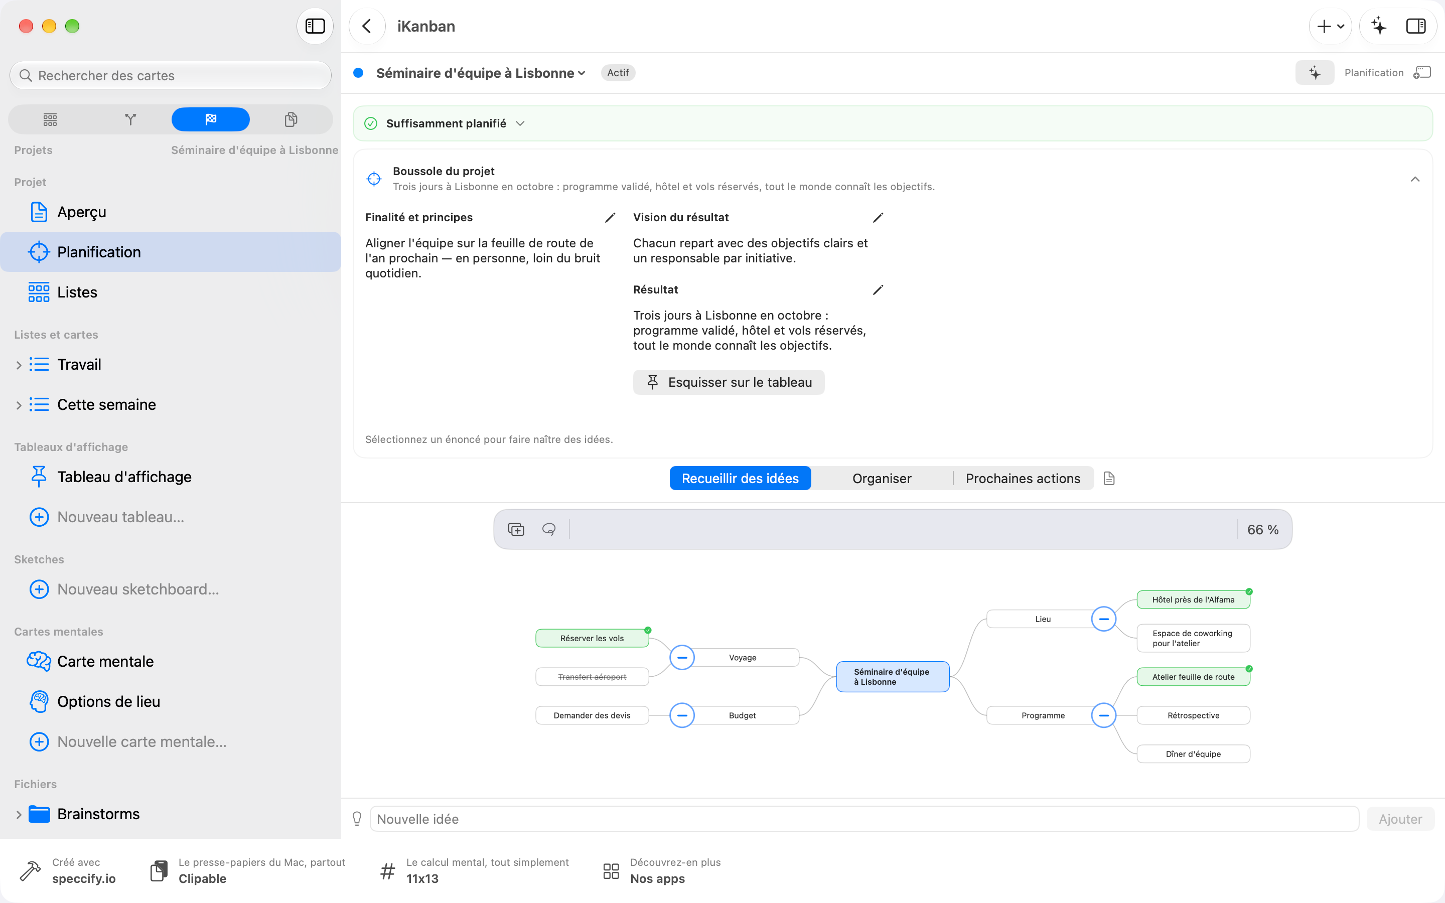This screenshot has width=1445, height=903.
Task: Collapse the Lieu branch minus button
Action: pos(1103,619)
